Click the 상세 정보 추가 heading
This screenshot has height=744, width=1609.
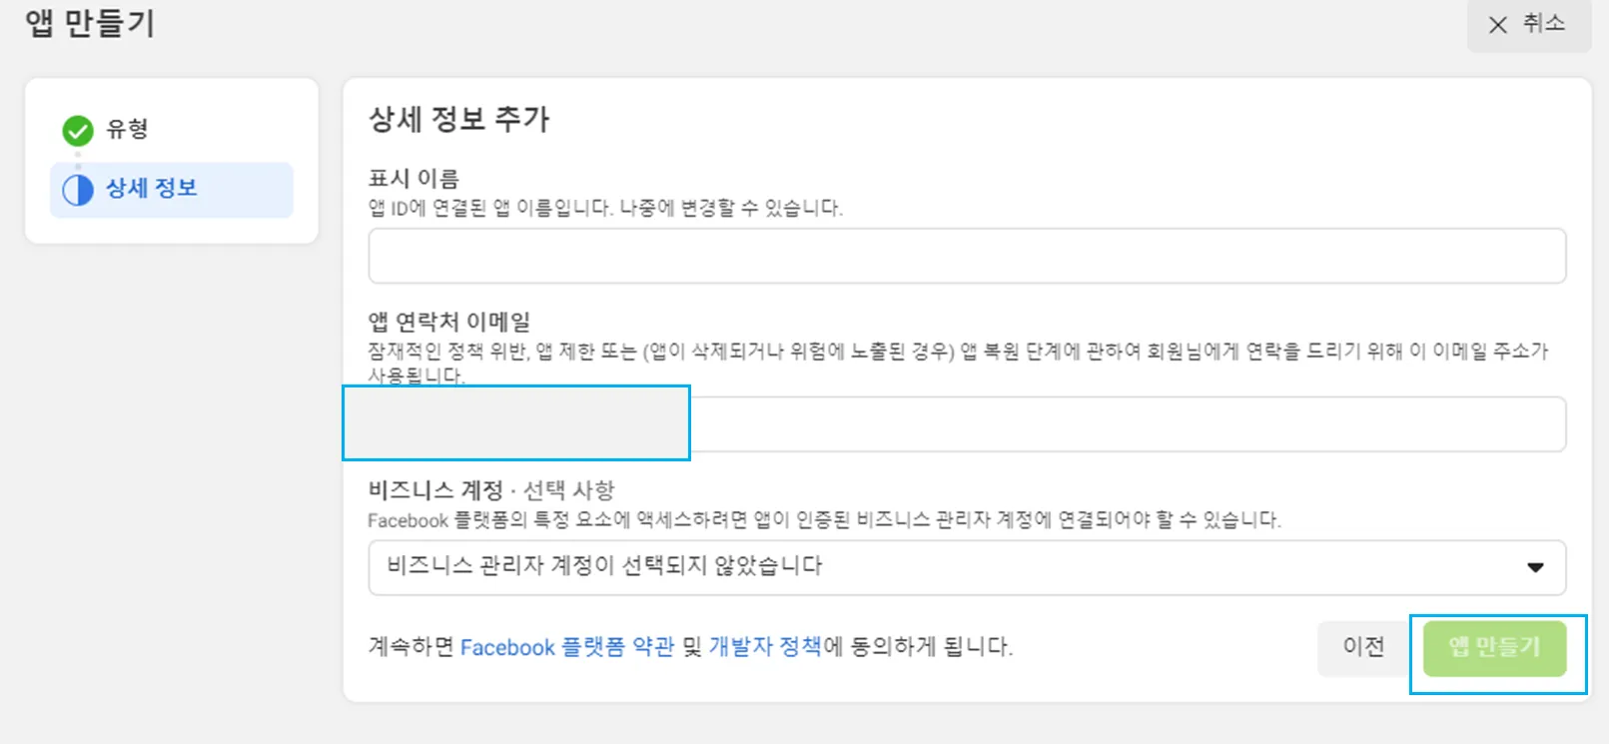[459, 120]
